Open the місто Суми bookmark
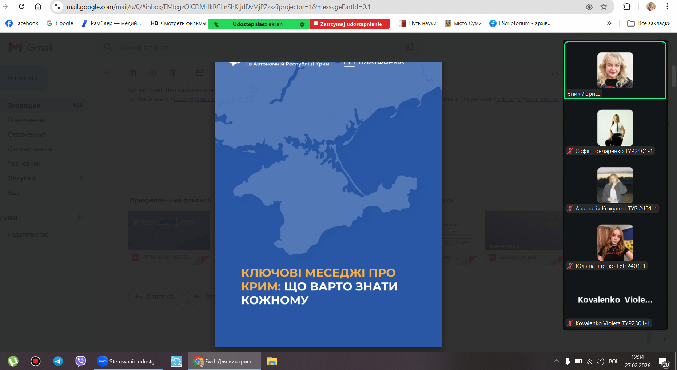Image resolution: width=677 pixels, height=370 pixels. click(x=463, y=23)
